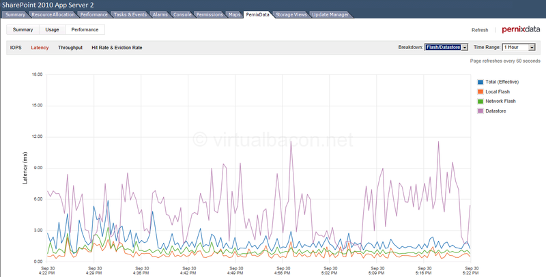
Task: Open the Update Manager tab
Action: tap(330, 14)
